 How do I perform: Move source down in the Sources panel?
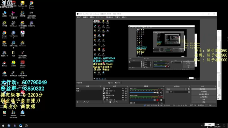point(117,102)
